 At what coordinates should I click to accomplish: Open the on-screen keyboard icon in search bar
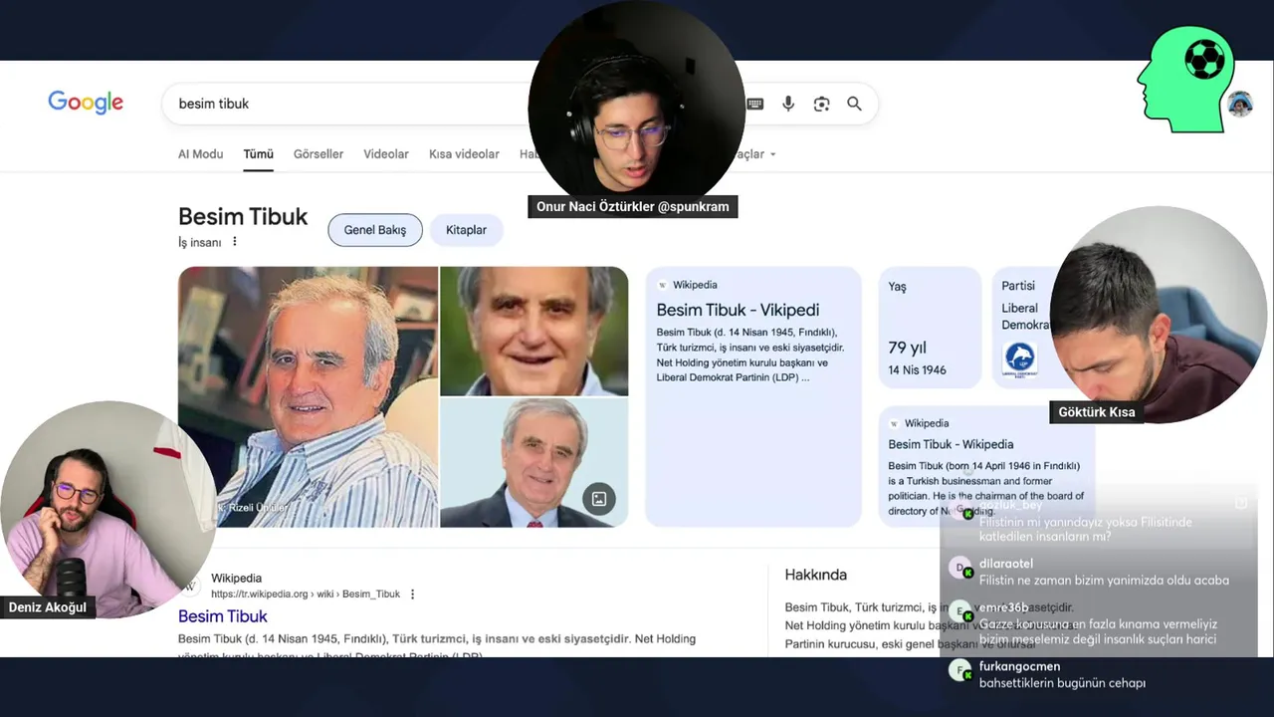pos(755,104)
